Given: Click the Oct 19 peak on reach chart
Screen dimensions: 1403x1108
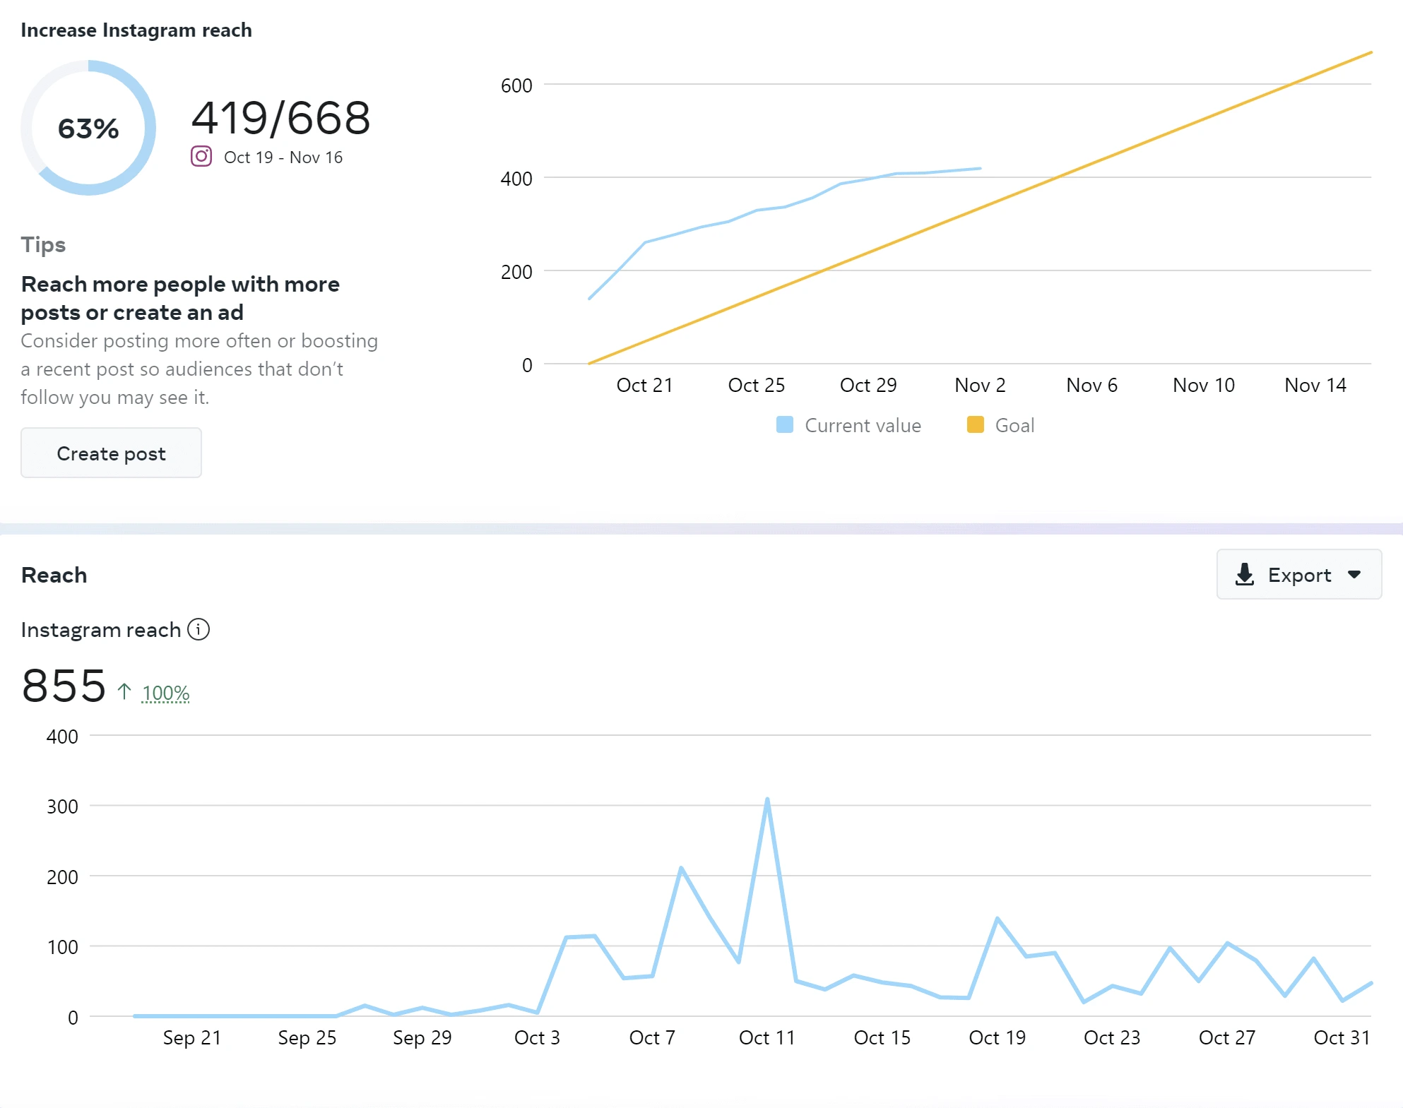Looking at the screenshot, I should tap(997, 918).
